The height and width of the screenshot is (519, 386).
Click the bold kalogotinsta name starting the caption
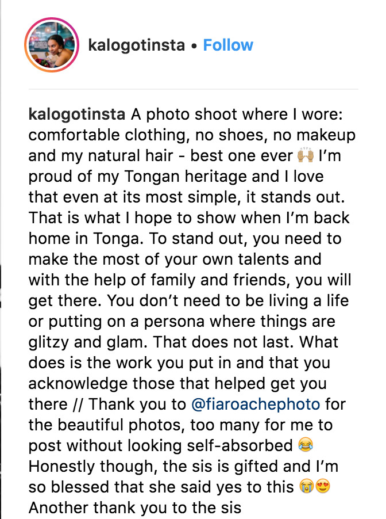click(76, 115)
